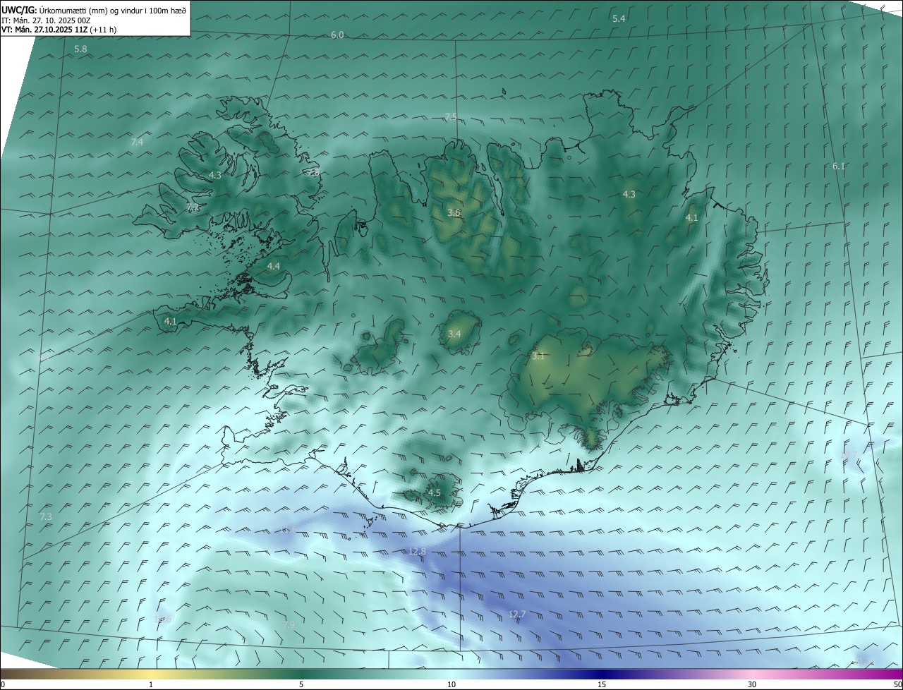Viewport: 903px width, 690px height.
Task: Click the 6.0 value label on the map
Action: point(337,35)
